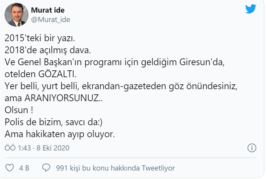Click the 8 Eki 2020 date

pos(53,148)
